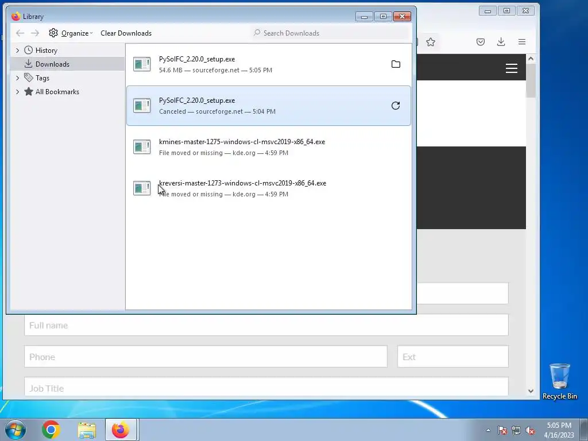The image size is (588, 441).
Task: Bookmark this page with Firefox star icon
Action: [x=431, y=42]
